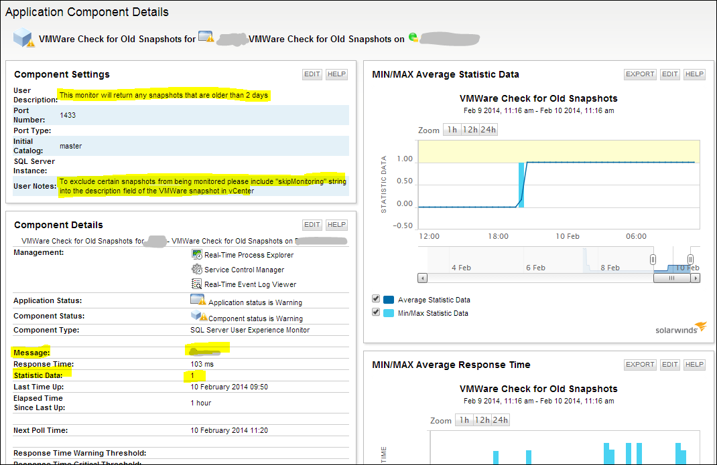Click the Component status warning cube icon
The image size is (717, 465).
point(199,316)
